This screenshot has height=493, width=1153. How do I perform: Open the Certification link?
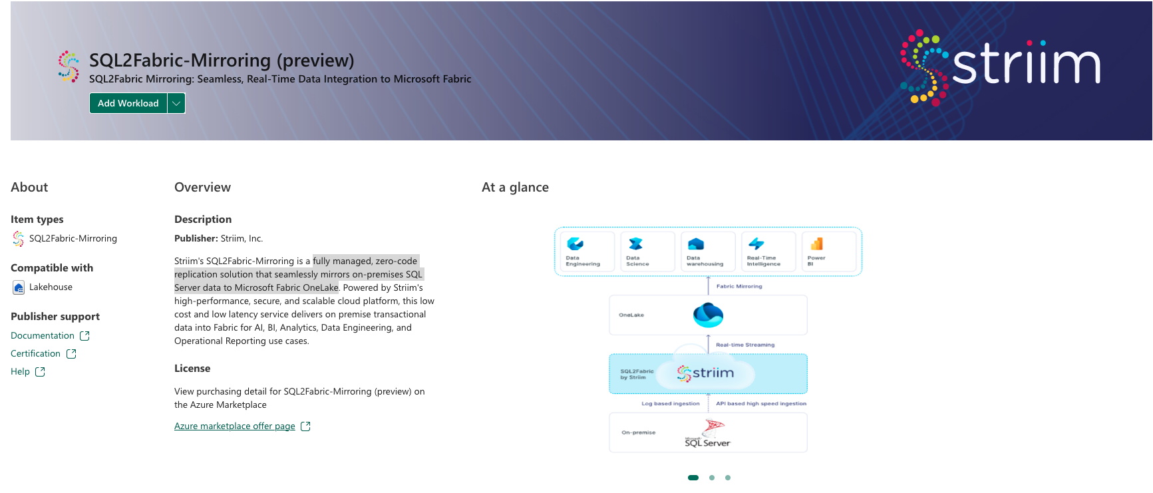coord(35,354)
